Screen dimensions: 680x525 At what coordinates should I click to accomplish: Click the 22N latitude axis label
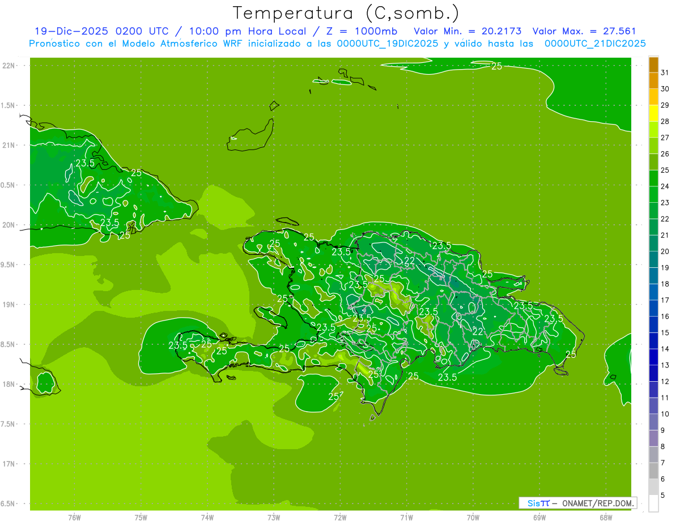[x=10, y=66]
